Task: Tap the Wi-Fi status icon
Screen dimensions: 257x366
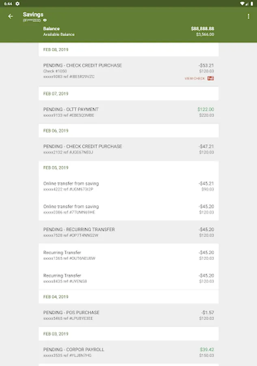Action: [242, 3]
